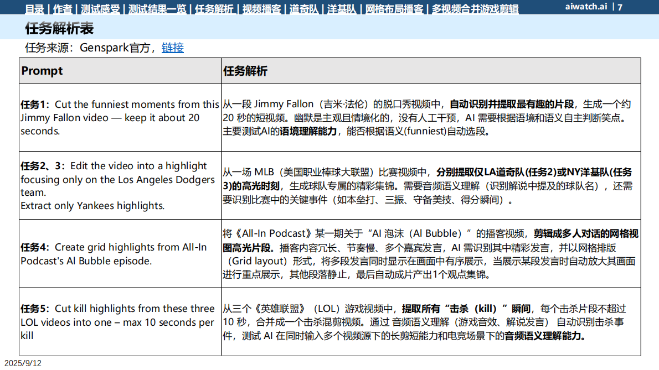Select the 任务1 Jimmy Fallon prompt cell

(120, 118)
